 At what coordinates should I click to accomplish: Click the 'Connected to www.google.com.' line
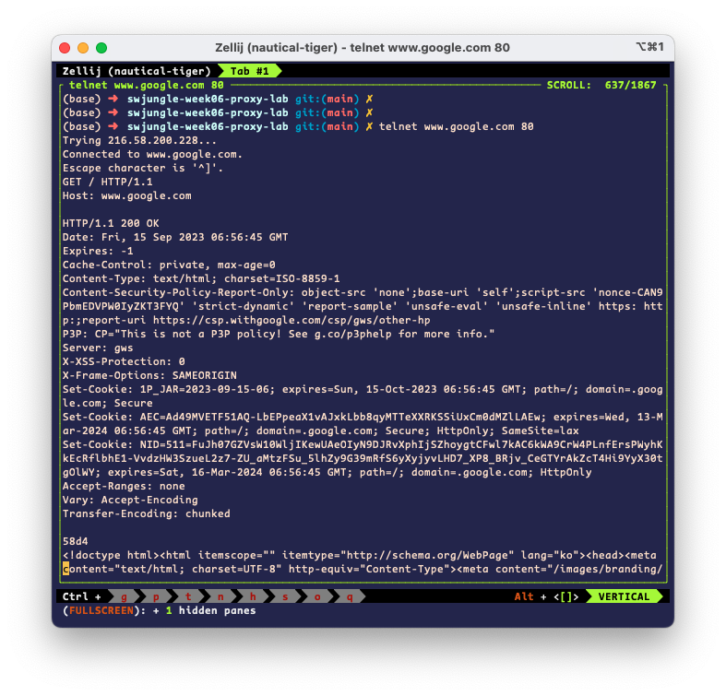click(152, 154)
